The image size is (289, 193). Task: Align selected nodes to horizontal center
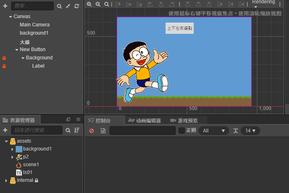pos(161,4)
